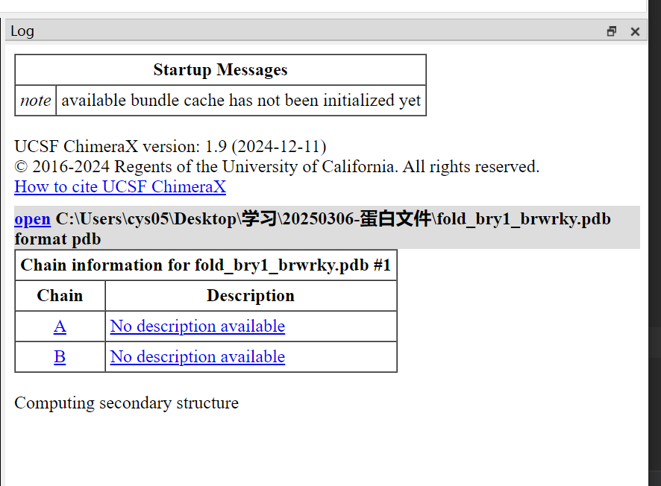The width and height of the screenshot is (661, 486).
Task: Click the fold_bry1_brwrky.pdb file path text
Action: coord(333,219)
